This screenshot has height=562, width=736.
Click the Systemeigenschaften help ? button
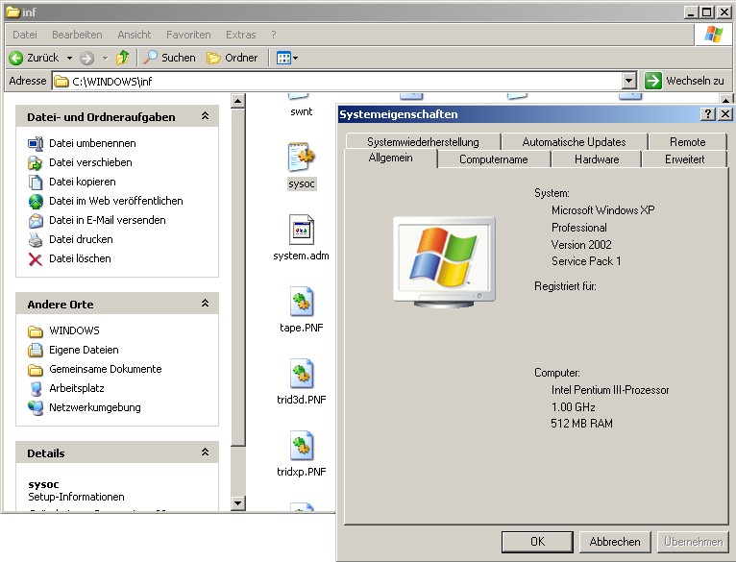coord(707,114)
